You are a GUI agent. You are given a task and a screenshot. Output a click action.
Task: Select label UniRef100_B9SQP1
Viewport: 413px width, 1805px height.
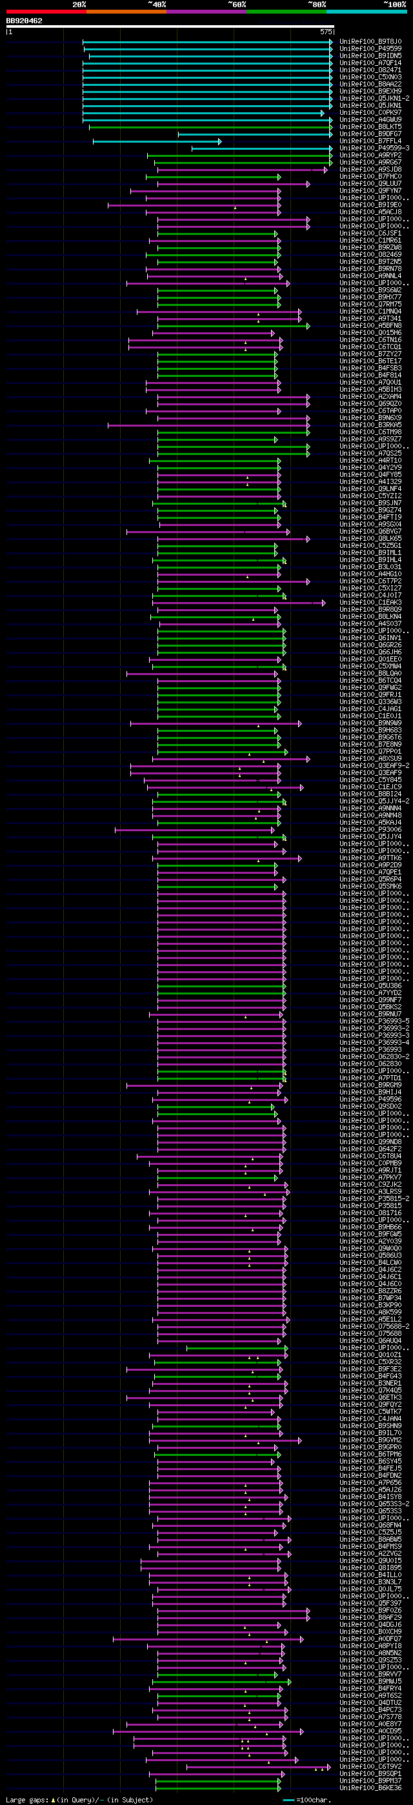coord(371,1773)
